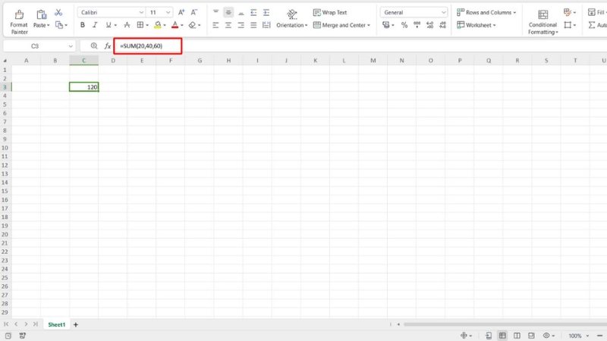Image resolution: width=607 pixels, height=341 pixels.
Task: Expand the General number format dropdown
Action: [414, 13]
